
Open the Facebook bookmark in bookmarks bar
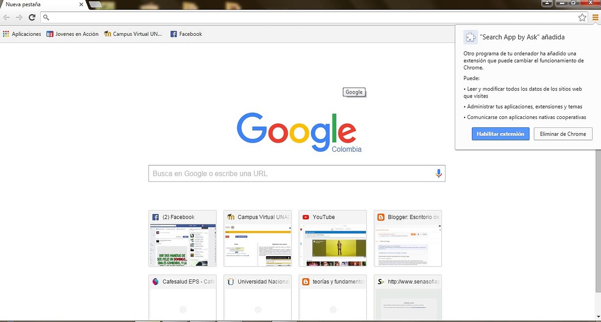[x=186, y=34]
